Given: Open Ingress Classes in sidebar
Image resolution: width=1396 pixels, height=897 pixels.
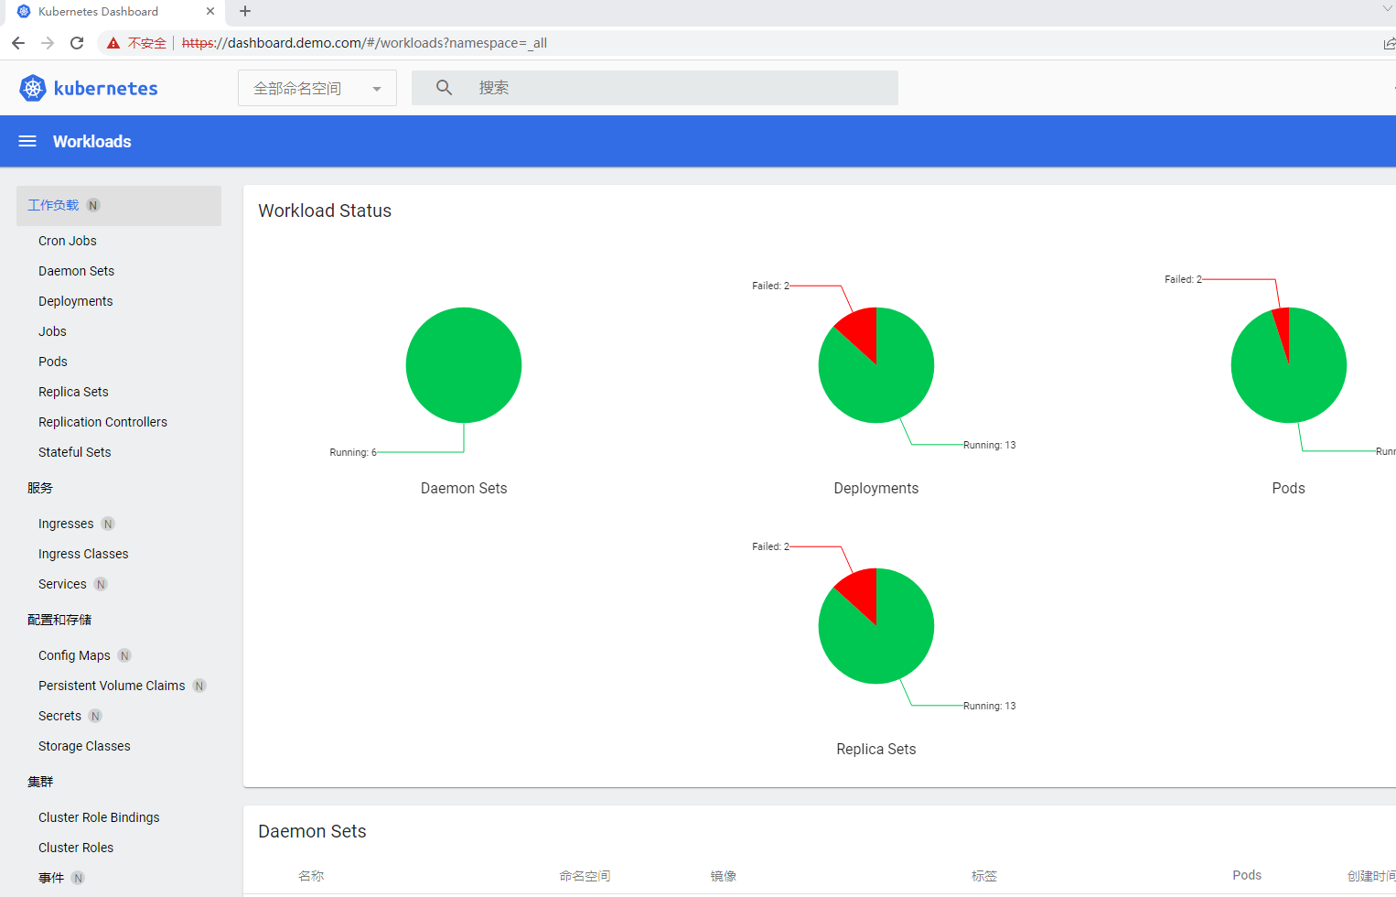Looking at the screenshot, I should click(83, 554).
